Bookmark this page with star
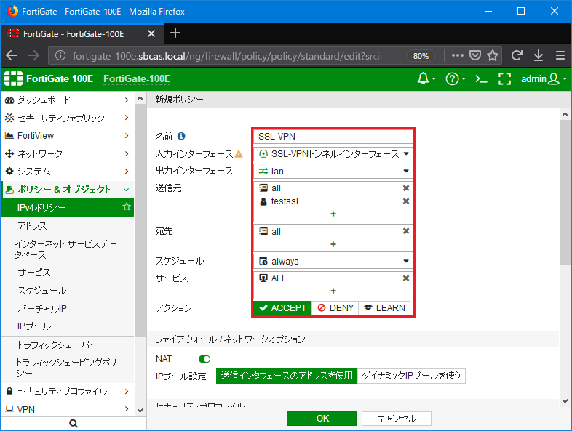572x431 pixels. tap(493, 56)
